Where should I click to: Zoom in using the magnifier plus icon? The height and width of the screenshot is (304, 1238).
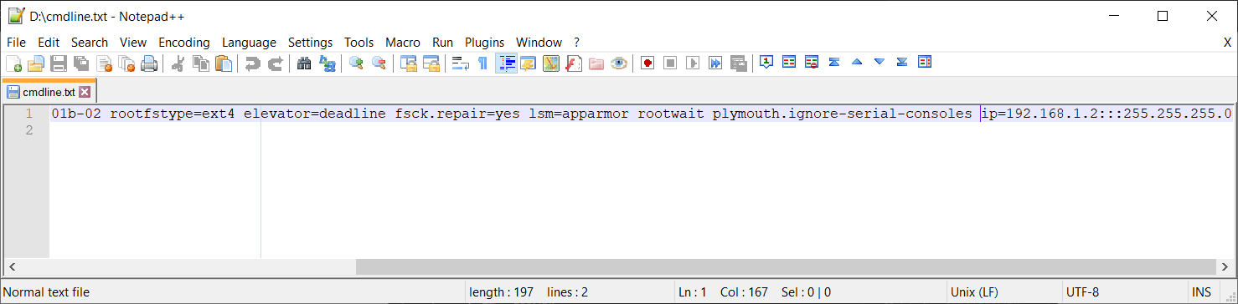[x=356, y=63]
